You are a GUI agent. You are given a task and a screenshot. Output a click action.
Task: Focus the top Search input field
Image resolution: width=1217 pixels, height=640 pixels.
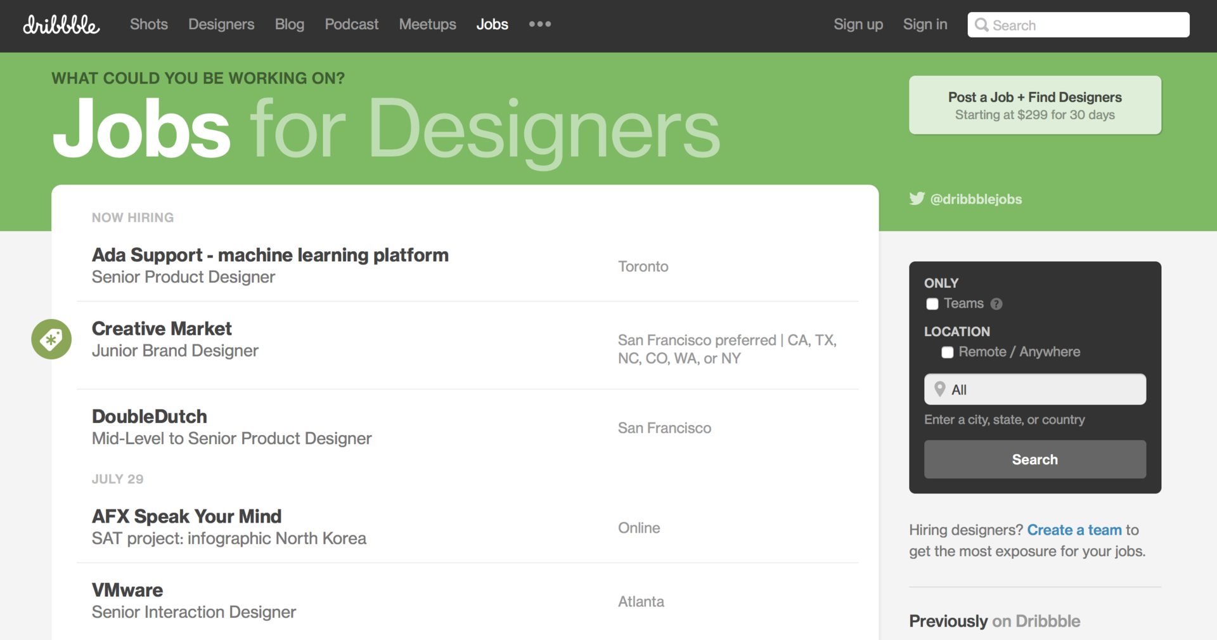1078,25
